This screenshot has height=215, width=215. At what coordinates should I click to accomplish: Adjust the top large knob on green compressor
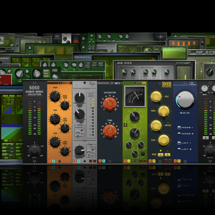pyautogui.click(x=135, y=116)
